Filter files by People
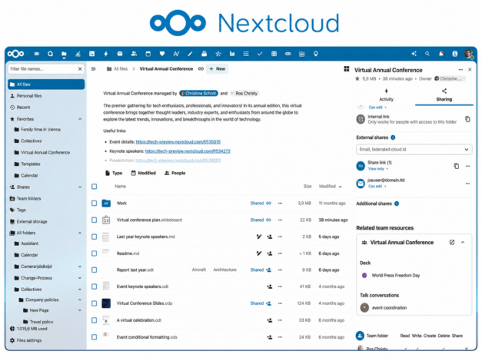Viewport: 482px width, 361px height. (x=175, y=173)
